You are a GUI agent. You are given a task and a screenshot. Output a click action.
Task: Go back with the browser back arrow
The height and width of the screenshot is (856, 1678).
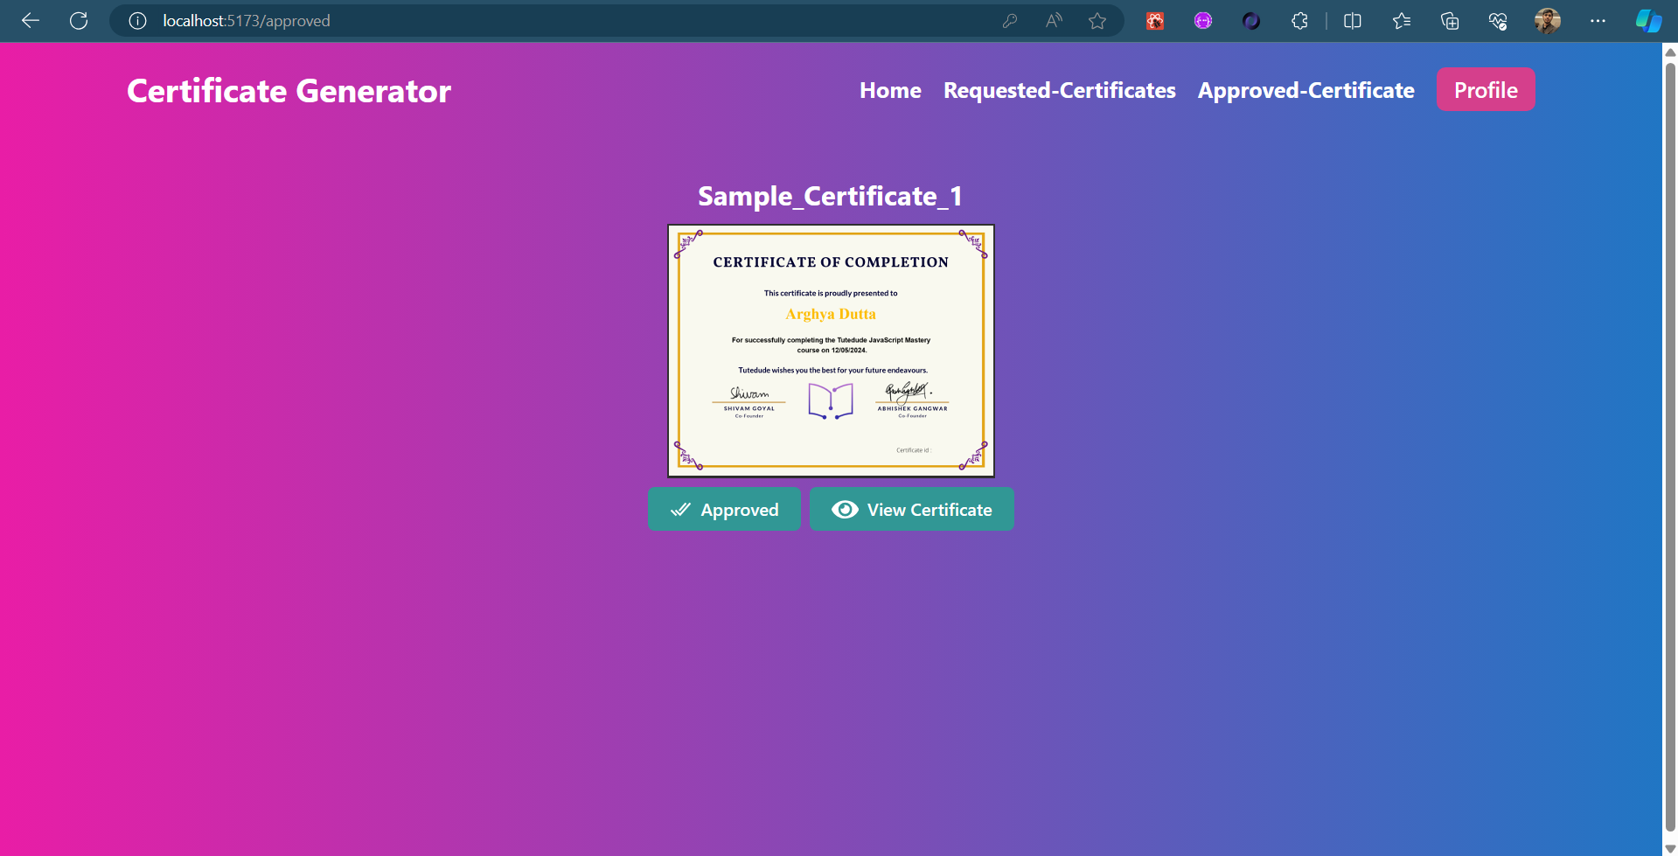[31, 21]
